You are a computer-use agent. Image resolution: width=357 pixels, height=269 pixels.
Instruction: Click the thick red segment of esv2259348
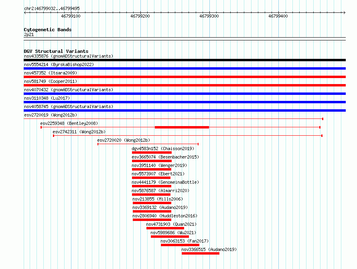[182, 127]
